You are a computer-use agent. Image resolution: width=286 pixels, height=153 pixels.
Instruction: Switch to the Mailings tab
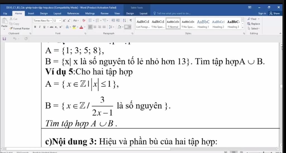coord(90,13)
